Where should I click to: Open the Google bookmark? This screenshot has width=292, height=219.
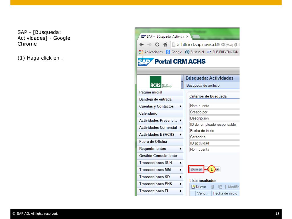tap(174, 52)
